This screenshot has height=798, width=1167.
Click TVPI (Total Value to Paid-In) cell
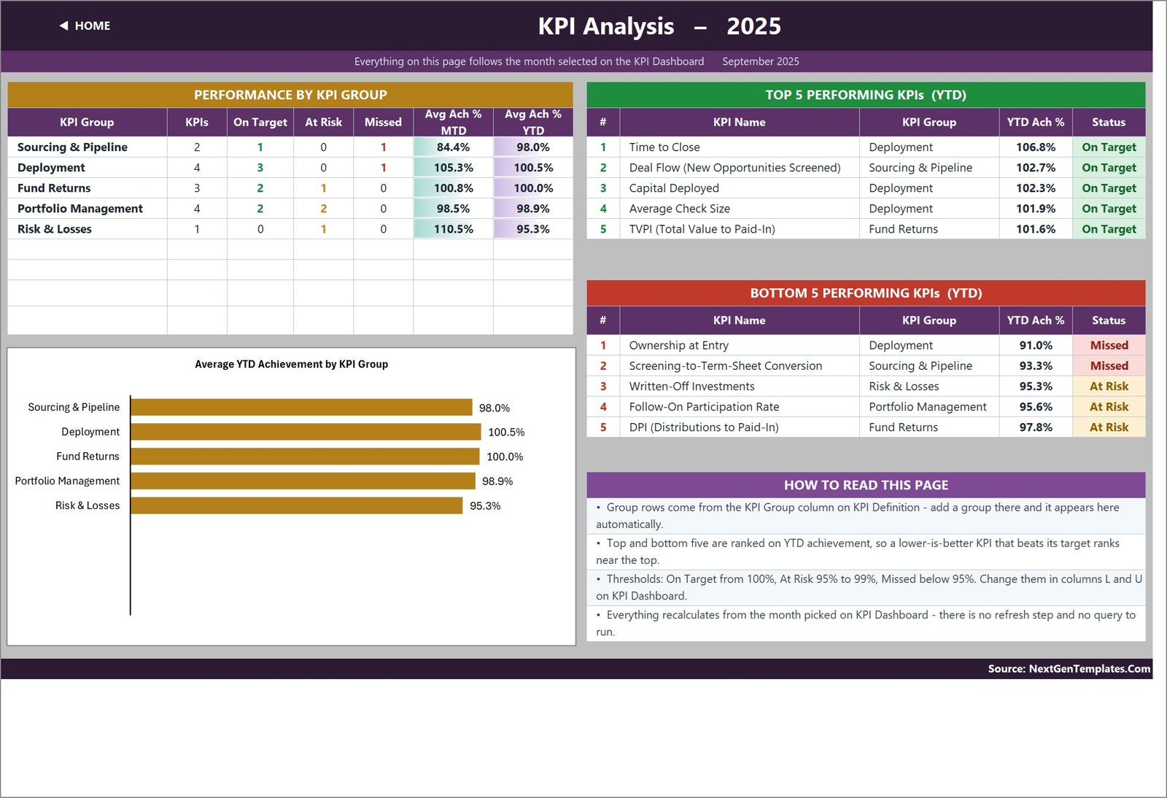(x=740, y=229)
